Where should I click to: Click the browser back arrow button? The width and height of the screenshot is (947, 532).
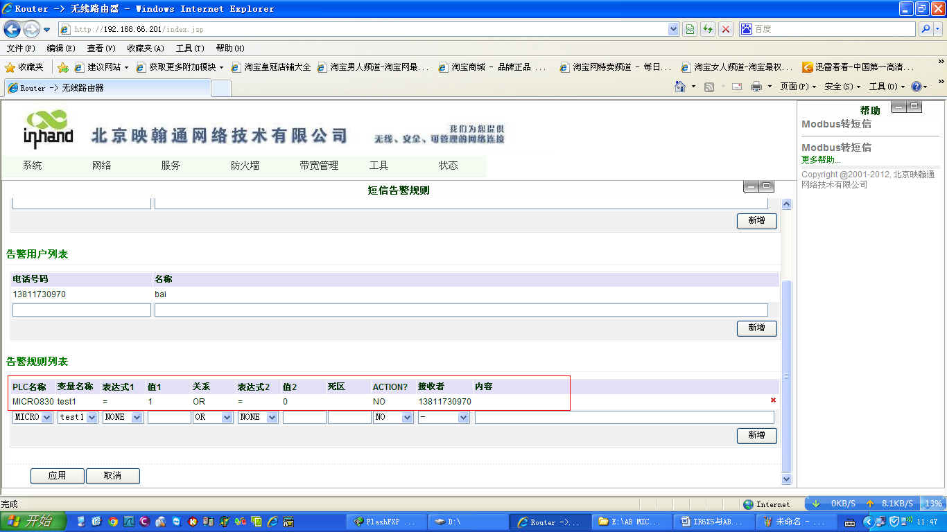coord(12,29)
